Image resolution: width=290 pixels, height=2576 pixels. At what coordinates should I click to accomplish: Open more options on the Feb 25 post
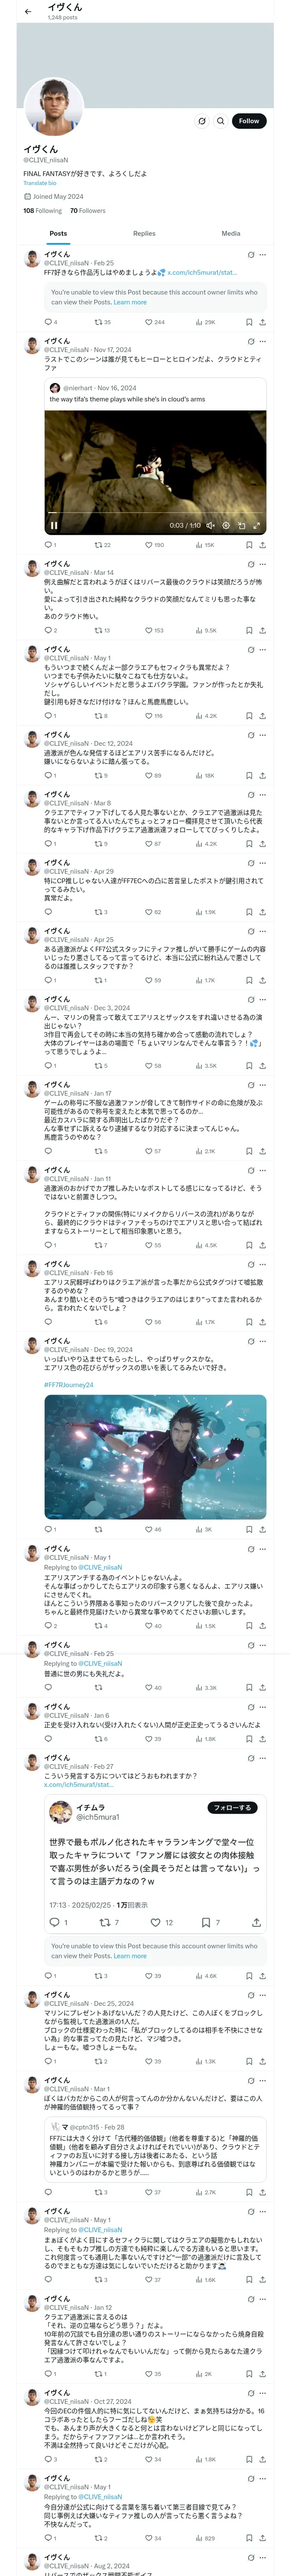(263, 255)
